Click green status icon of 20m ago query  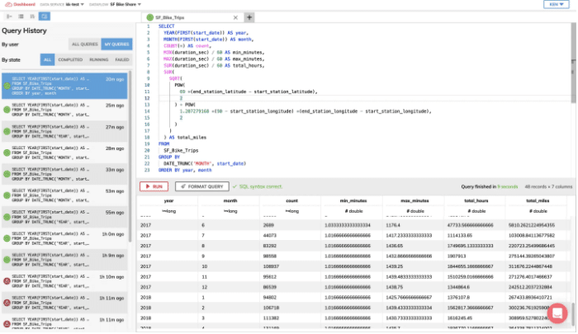pos(7,86)
